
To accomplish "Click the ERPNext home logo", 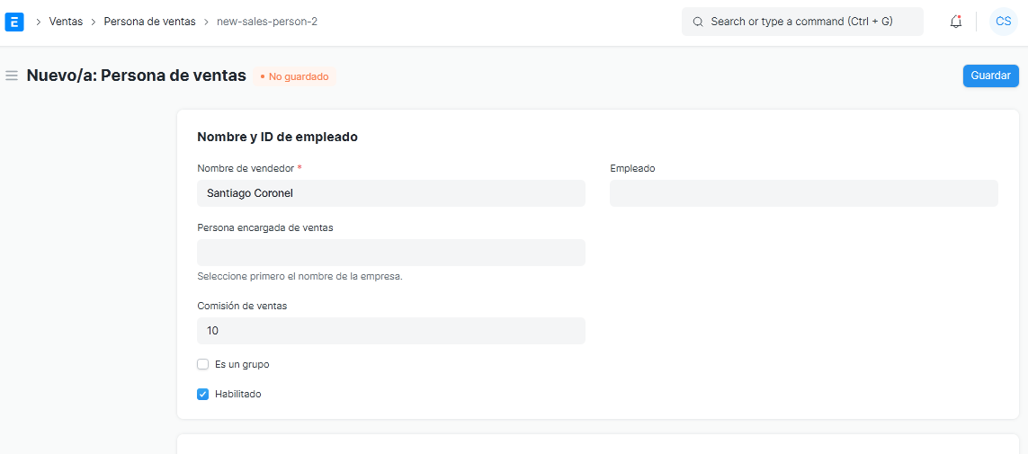I will pos(14,22).
